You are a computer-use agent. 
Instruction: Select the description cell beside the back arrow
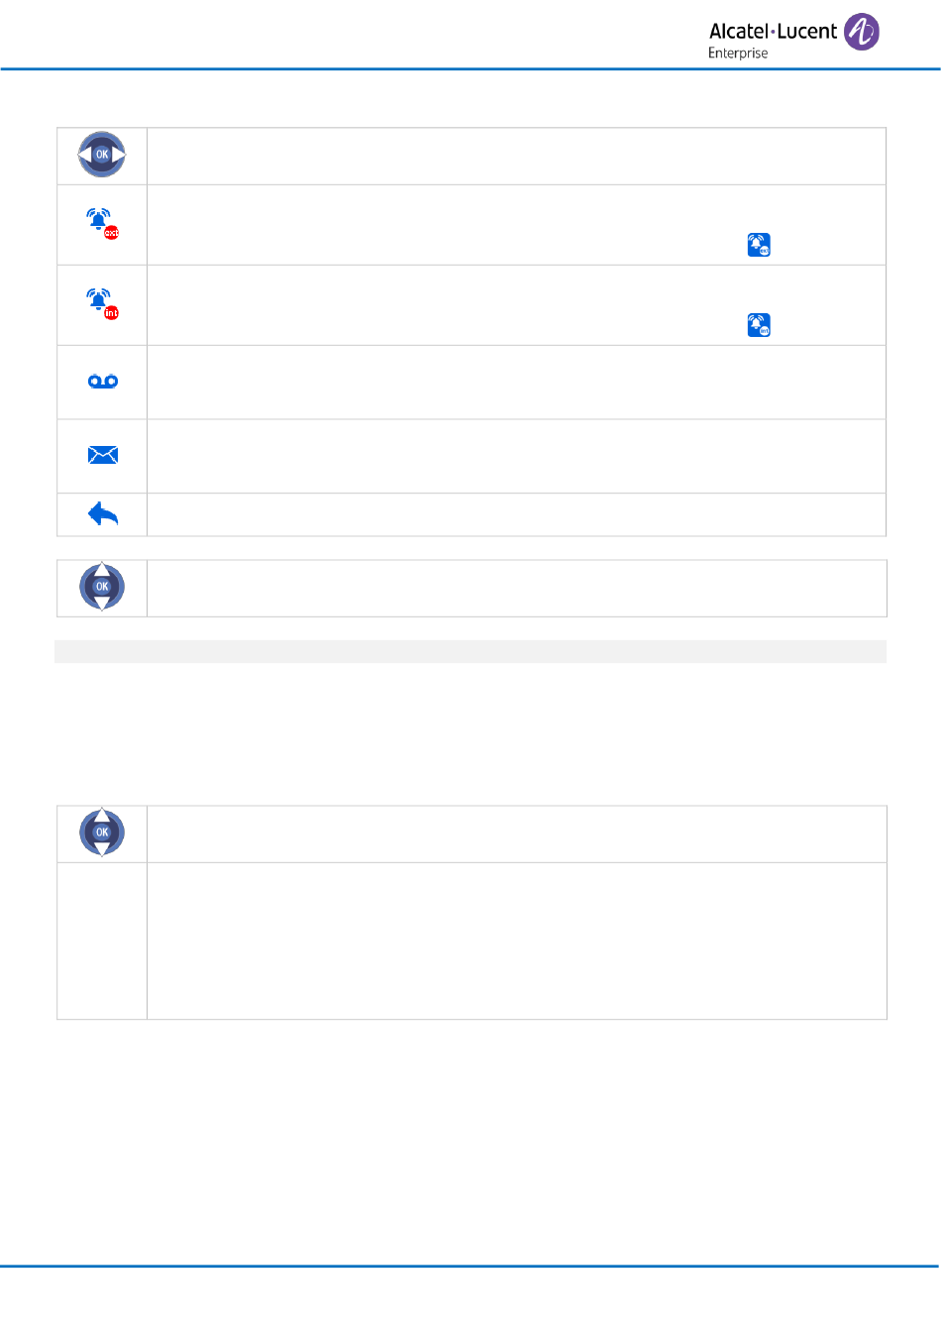(516, 514)
